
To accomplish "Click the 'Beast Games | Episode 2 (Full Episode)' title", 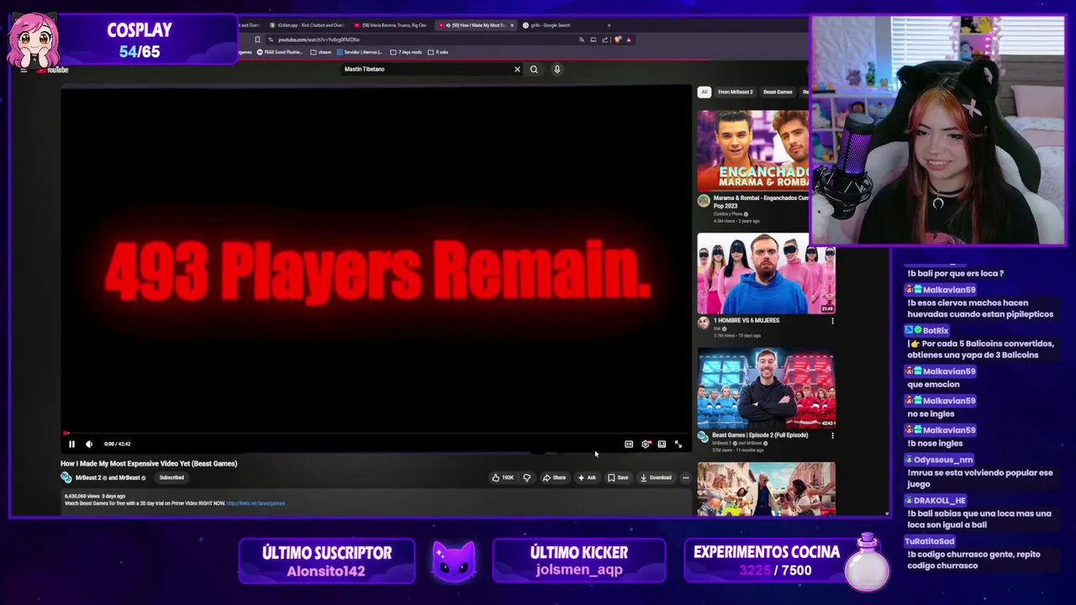I will coord(760,435).
